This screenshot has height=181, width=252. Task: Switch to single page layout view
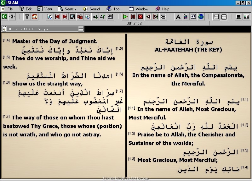(216, 17)
